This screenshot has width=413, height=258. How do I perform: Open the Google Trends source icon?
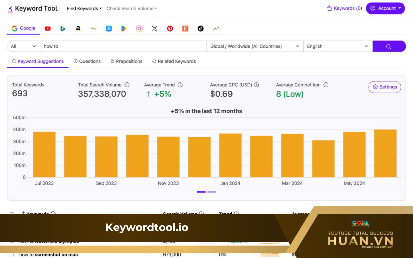tap(216, 29)
